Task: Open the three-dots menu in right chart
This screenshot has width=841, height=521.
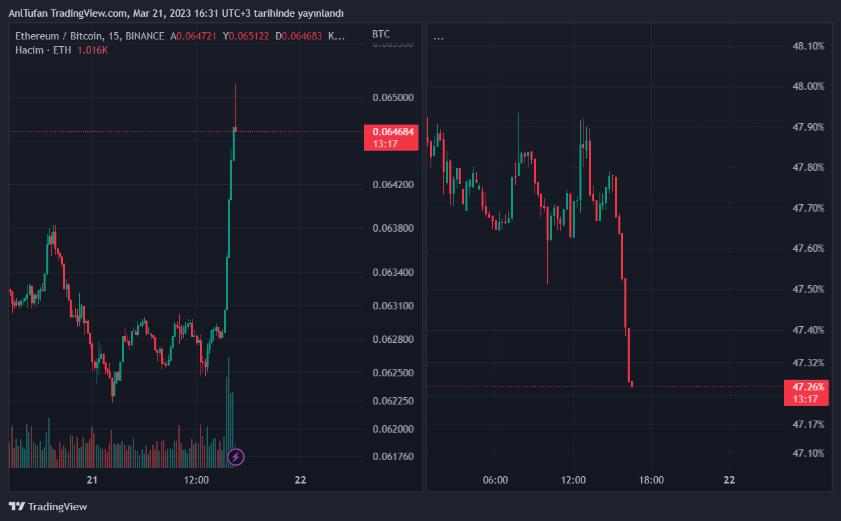Action: pyautogui.click(x=439, y=38)
